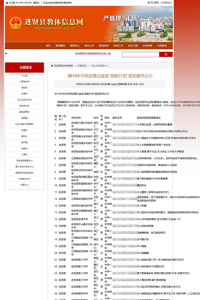The image size is (200, 300).
Task: Open the 首页 nav menu item
Action: click(48, 46)
